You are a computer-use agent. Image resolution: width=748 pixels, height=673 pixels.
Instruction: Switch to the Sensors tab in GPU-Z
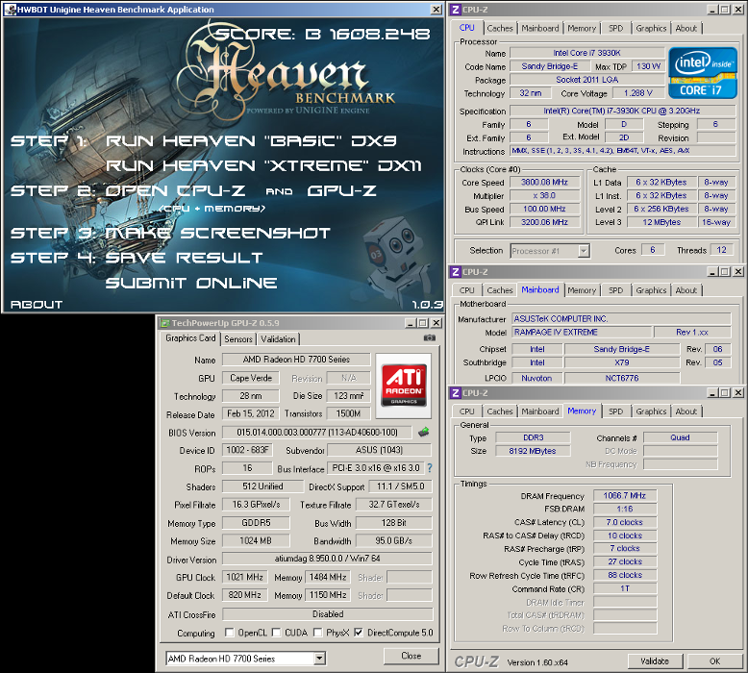[238, 339]
